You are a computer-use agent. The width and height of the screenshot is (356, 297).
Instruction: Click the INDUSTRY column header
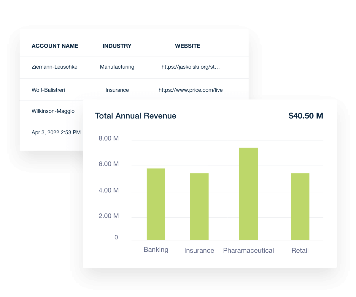117,46
